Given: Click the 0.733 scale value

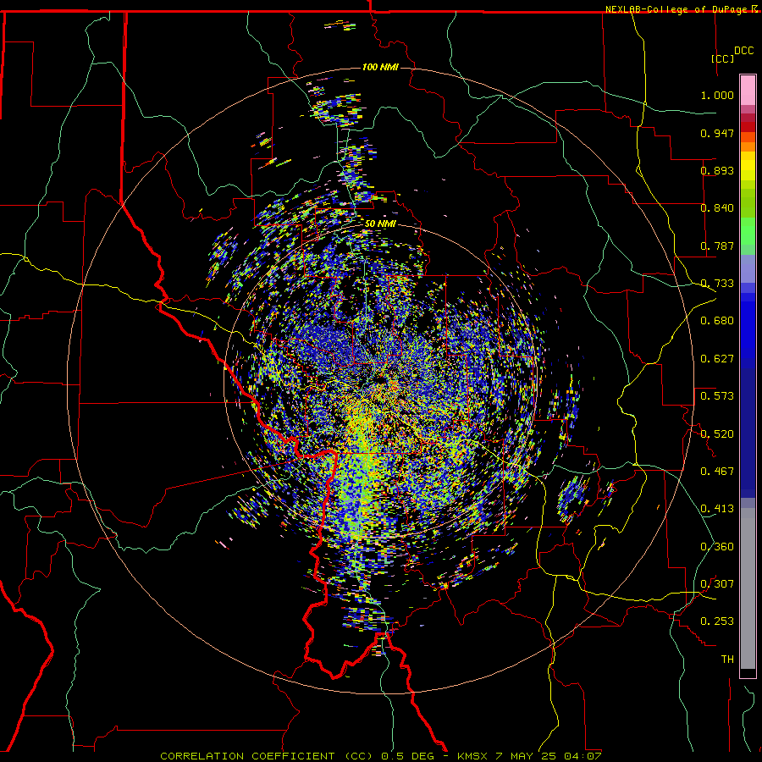Looking at the screenshot, I should tap(717, 284).
